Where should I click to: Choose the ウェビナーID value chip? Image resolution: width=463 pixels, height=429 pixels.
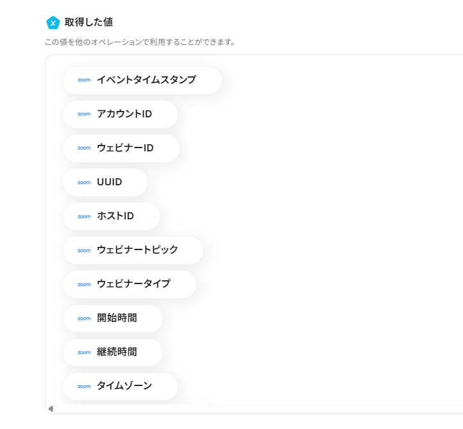pyautogui.click(x=125, y=148)
